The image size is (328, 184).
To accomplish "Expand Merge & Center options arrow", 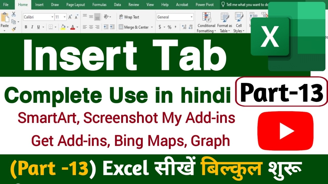I will (x=152, y=27).
